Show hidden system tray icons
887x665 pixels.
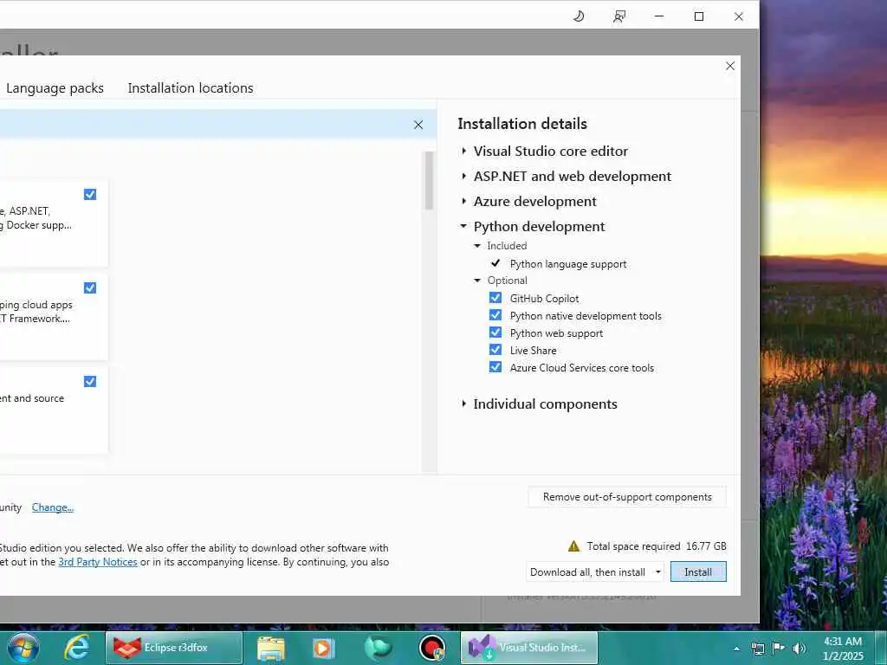(736, 649)
